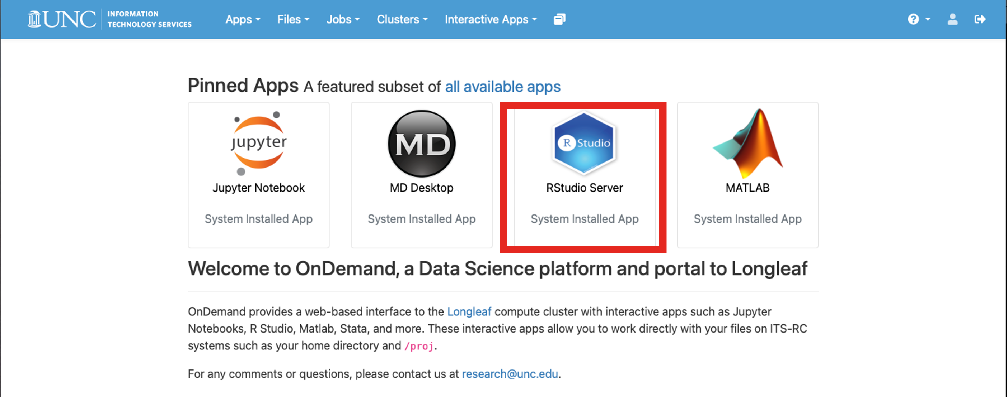The image size is (1008, 397).
Task: Click the log out icon
Action: click(x=980, y=19)
